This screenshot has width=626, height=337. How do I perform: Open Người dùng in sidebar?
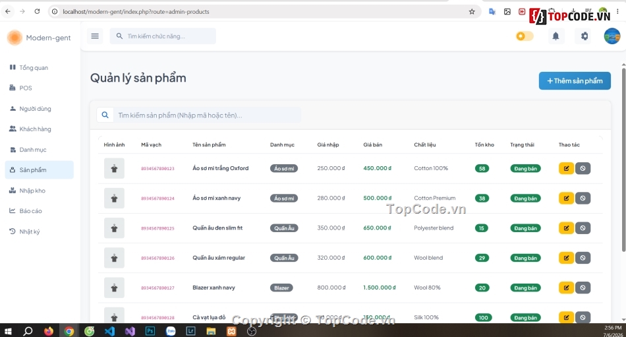point(39,109)
